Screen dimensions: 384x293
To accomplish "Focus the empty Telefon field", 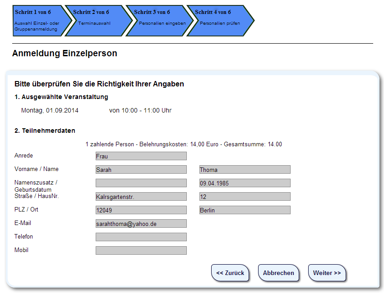I will (x=141, y=237).
